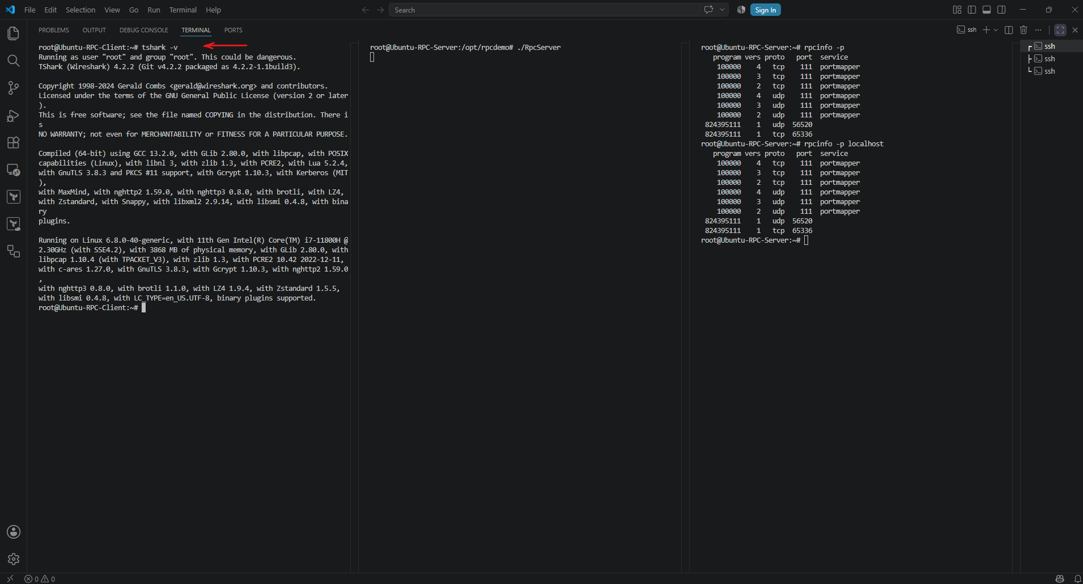Screen dimensions: 1083x584
Task: Open the HCP Terraform cloud view
Action: point(14,224)
